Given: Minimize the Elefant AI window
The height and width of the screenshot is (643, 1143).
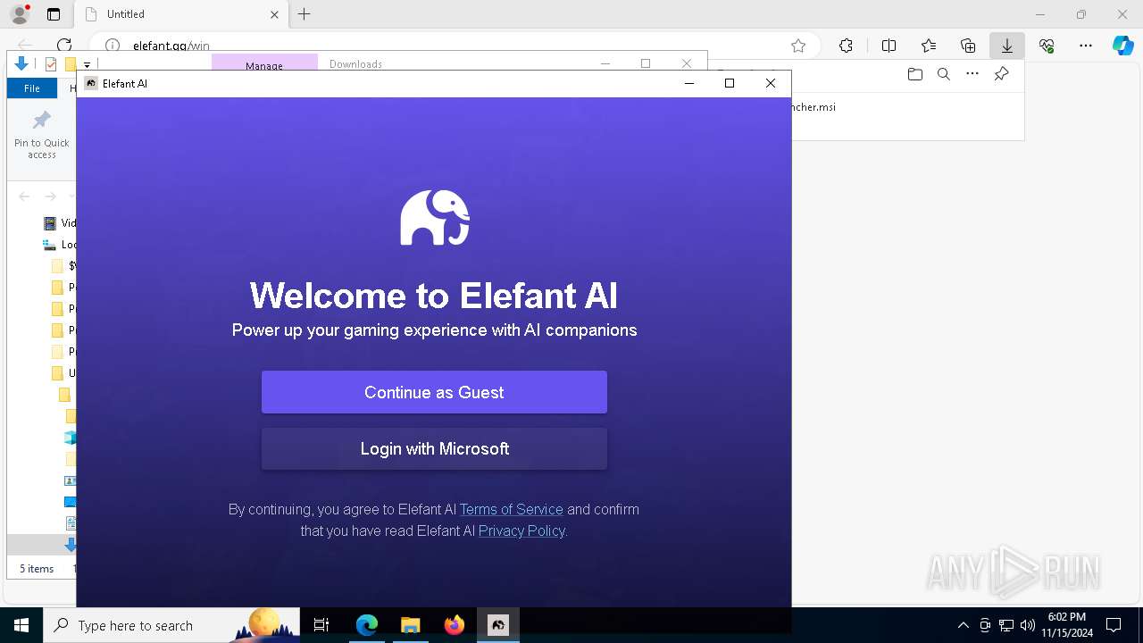Looking at the screenshot, I should 688,83.
